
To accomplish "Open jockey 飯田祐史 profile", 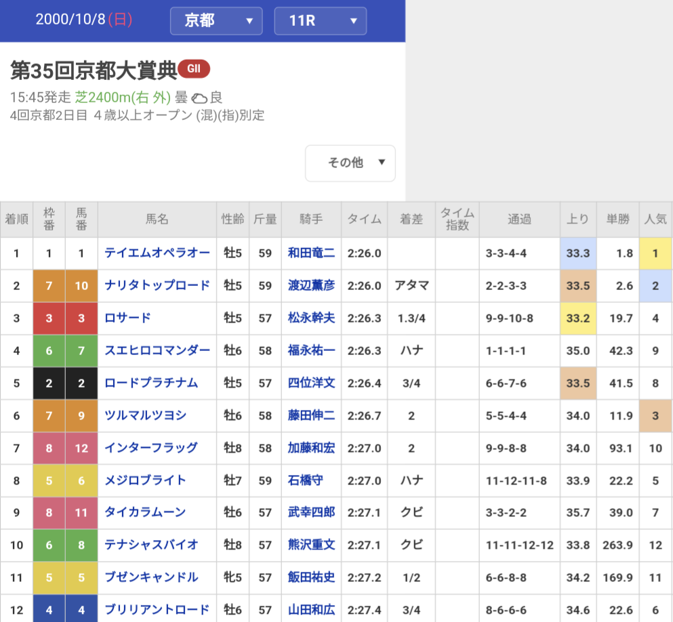I will [x=311, y=577].
